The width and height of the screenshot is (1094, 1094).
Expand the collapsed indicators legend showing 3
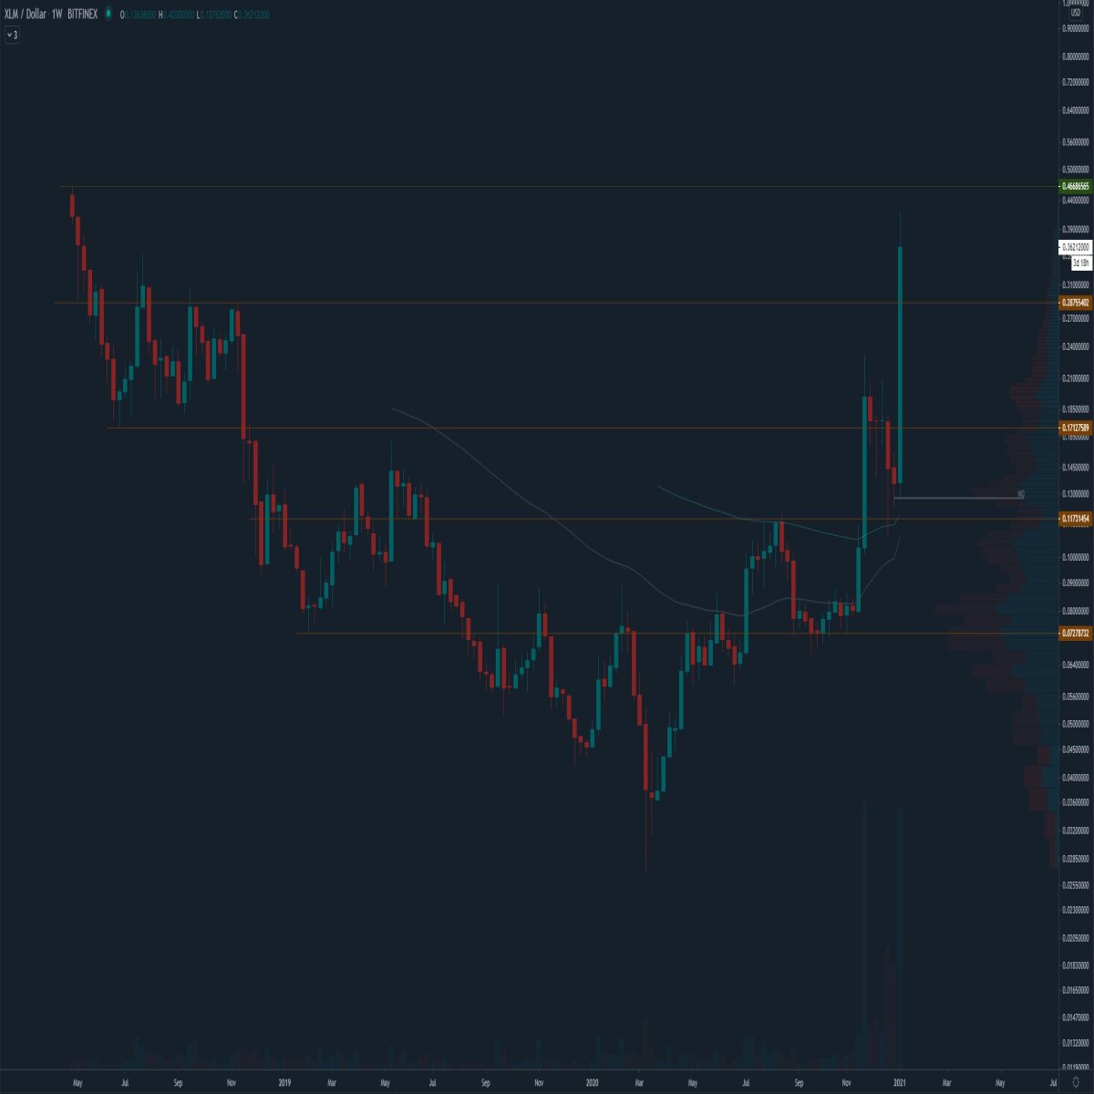[12, 35]
